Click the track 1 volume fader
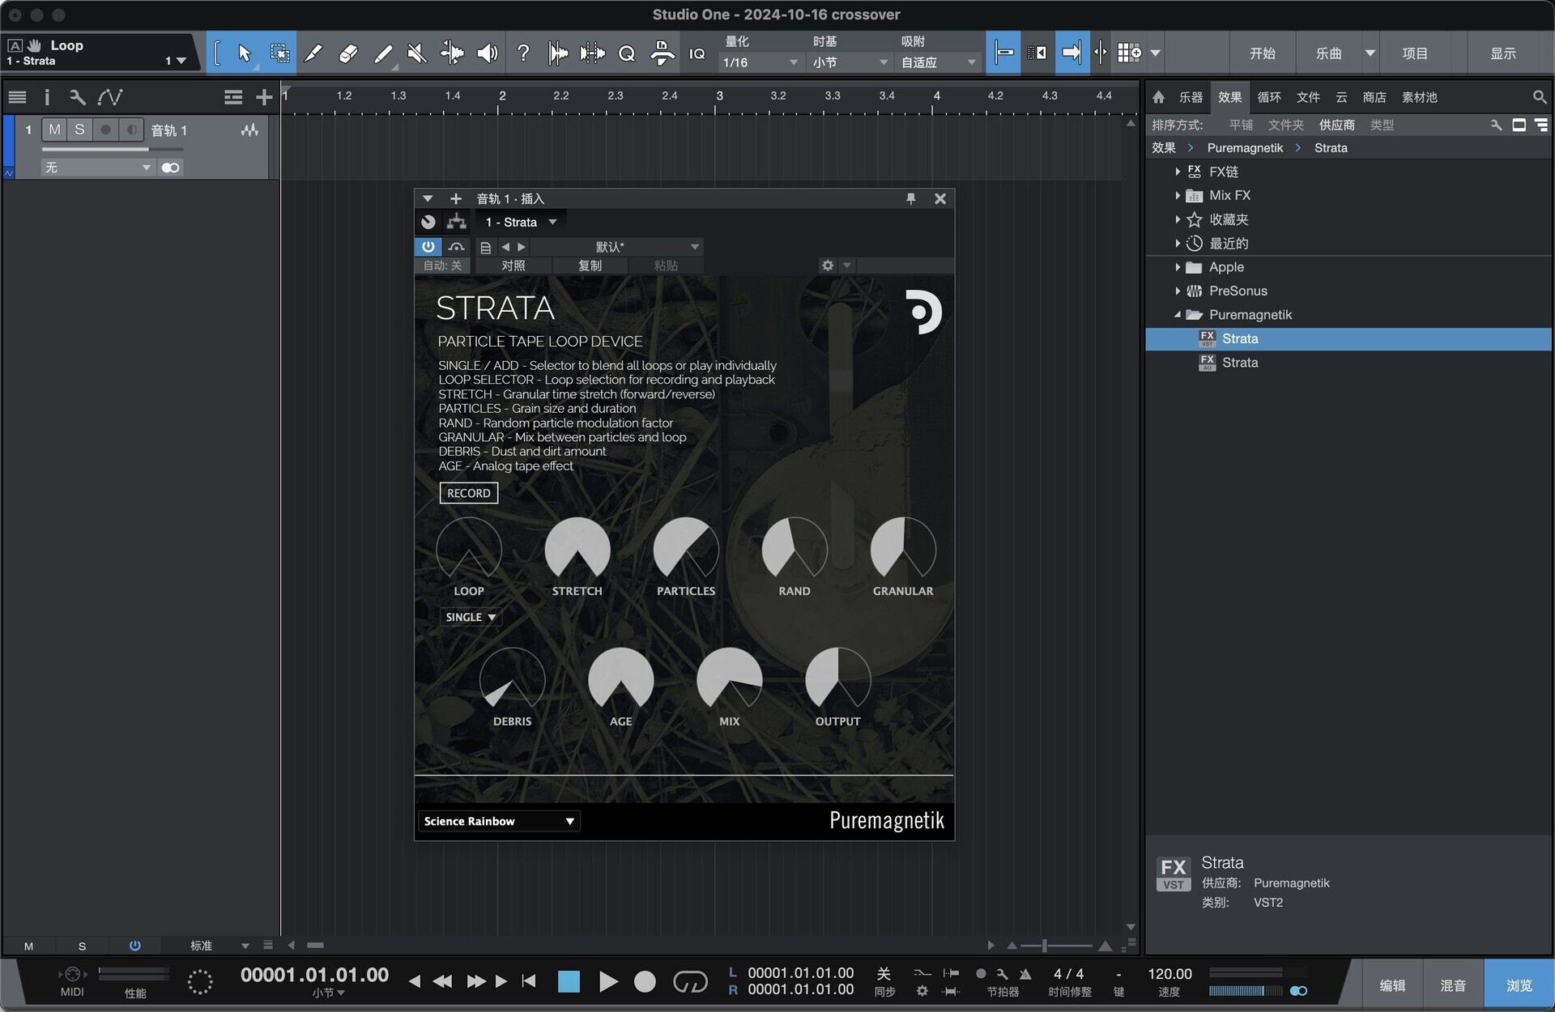The image size is (1555, 1012). (113, 150)
